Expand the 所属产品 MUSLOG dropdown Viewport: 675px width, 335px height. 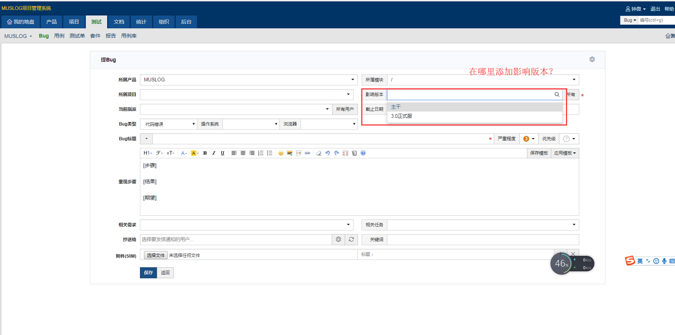[x=249, y=80]
